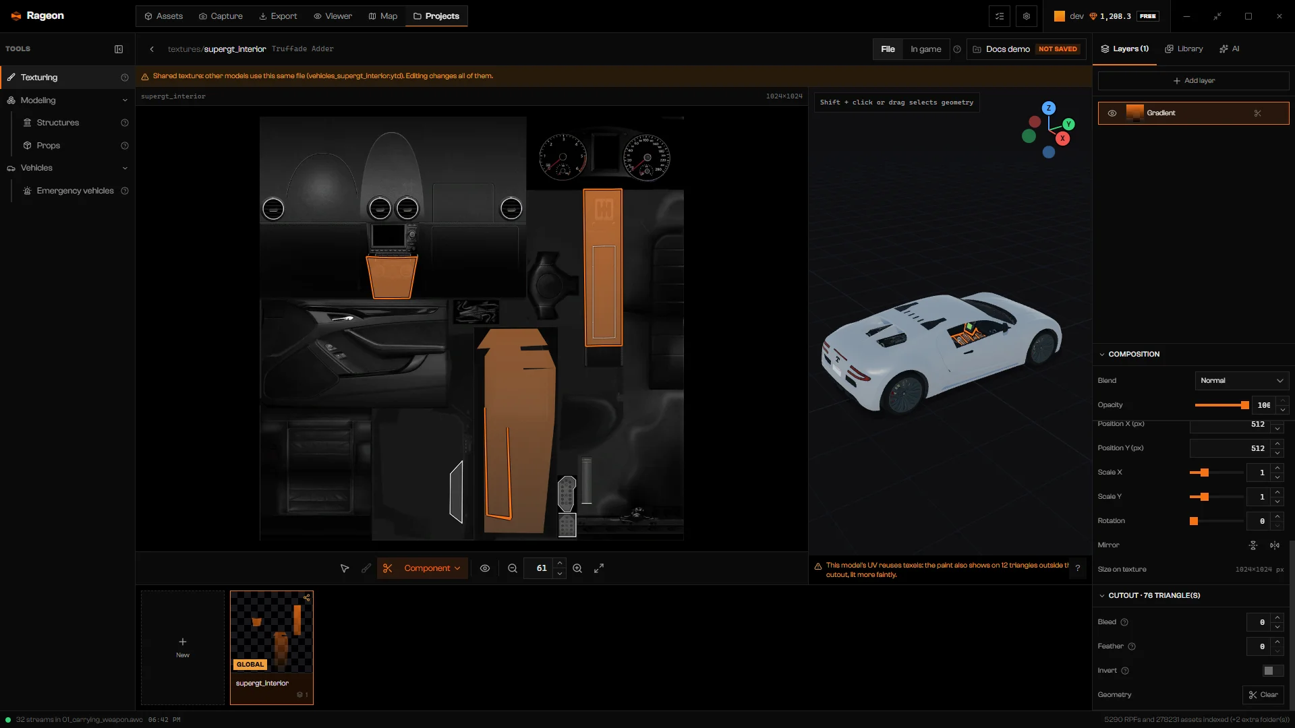1295x728 pixels.
Task: Zoom in on the texture canvas
Action: (577, 568)
